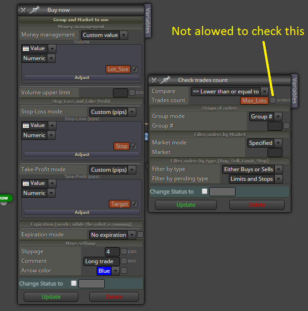The height and width of the screenshot is (311, 308).
Task: Expand Stop-Loss Numeric dropdown
Action: click(51, 135)
